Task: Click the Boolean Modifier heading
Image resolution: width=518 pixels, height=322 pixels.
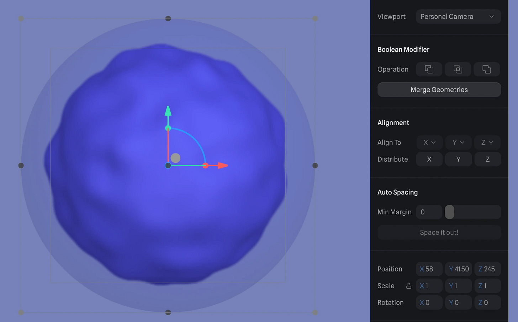Action: click(403, 50)
